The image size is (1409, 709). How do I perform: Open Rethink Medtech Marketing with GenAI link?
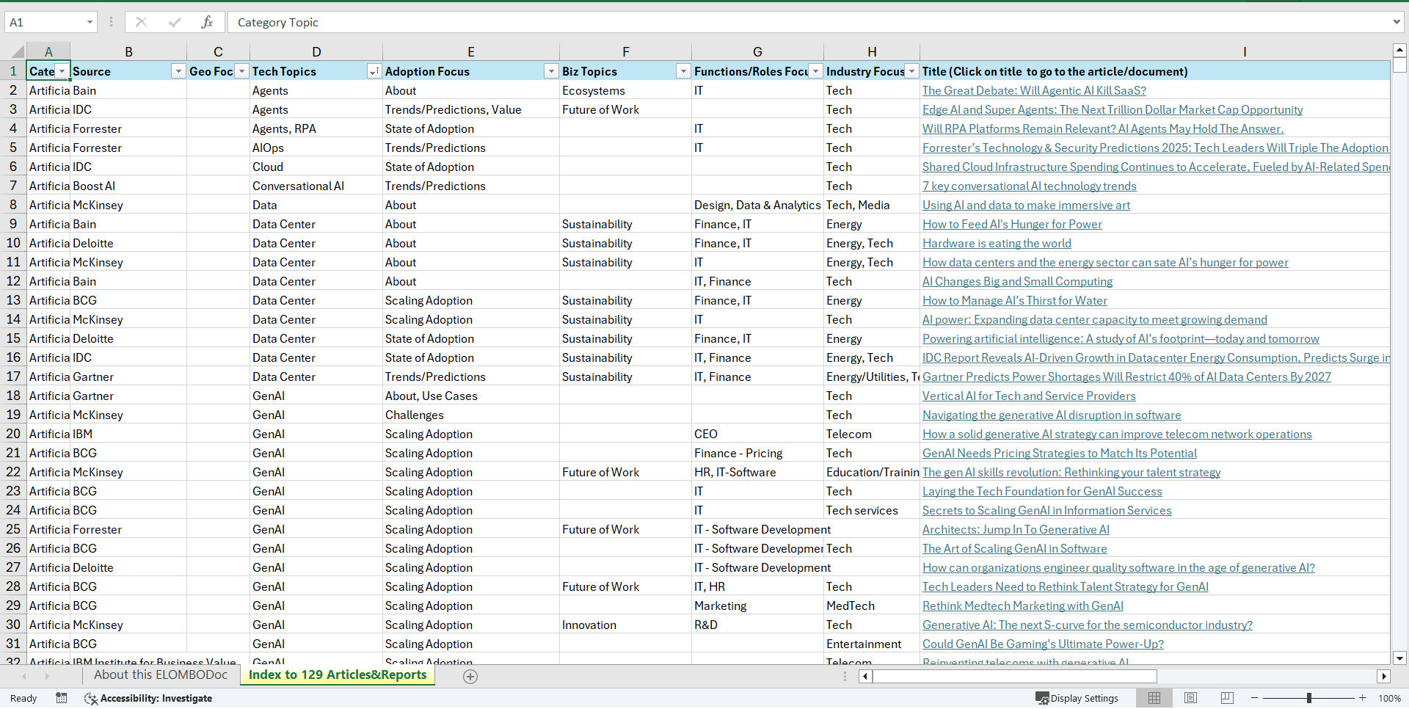[x=1023, y=606]
